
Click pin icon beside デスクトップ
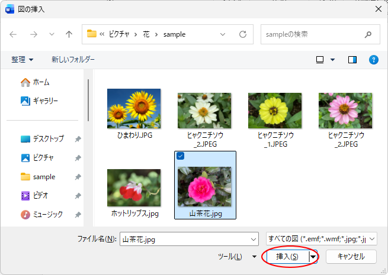click(x=78, y=139)
